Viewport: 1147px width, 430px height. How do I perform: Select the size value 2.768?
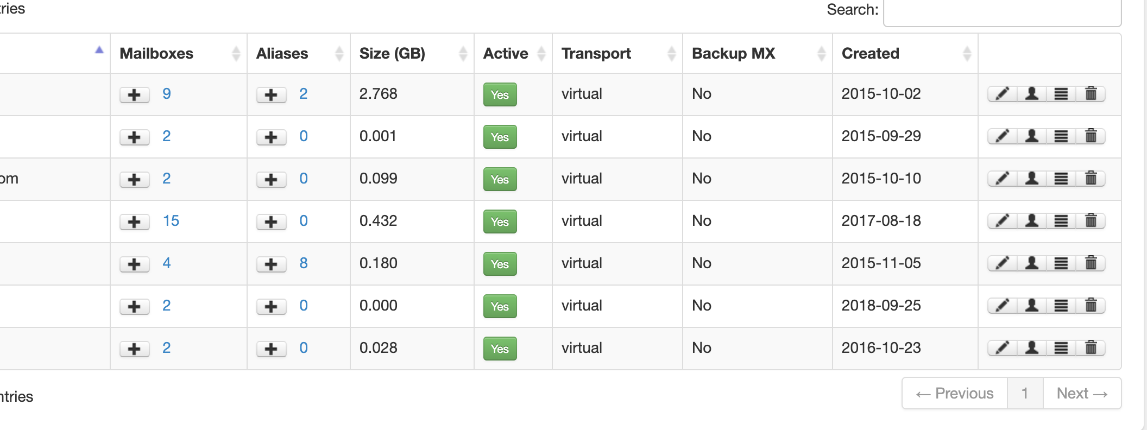(x=379, y=94)
